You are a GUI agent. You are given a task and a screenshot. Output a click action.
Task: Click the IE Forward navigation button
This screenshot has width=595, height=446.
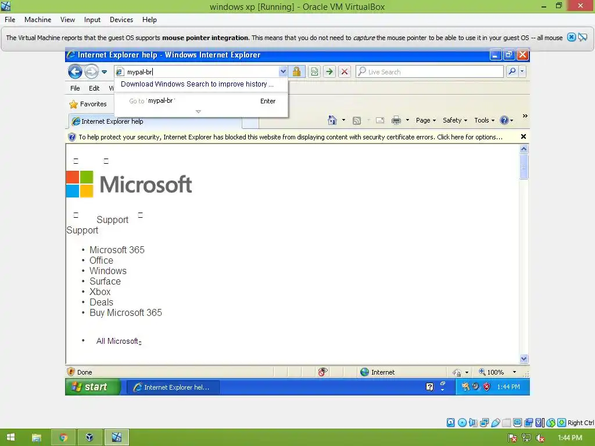click(x=91, y=71)
